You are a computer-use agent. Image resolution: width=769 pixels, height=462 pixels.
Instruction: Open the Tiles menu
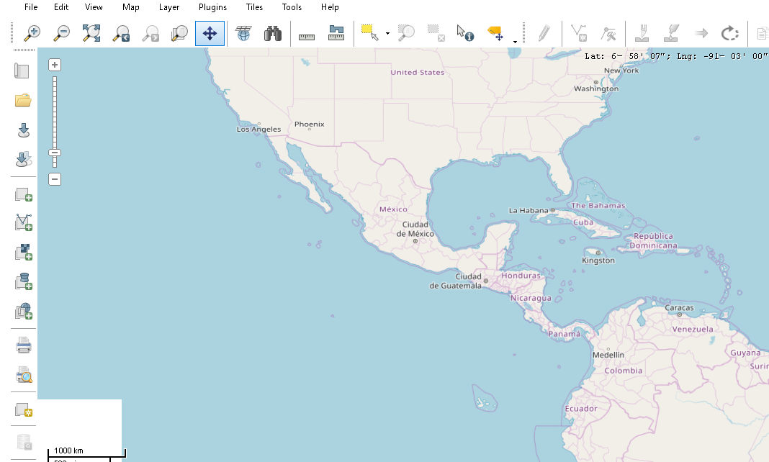[x=254, y=7]
